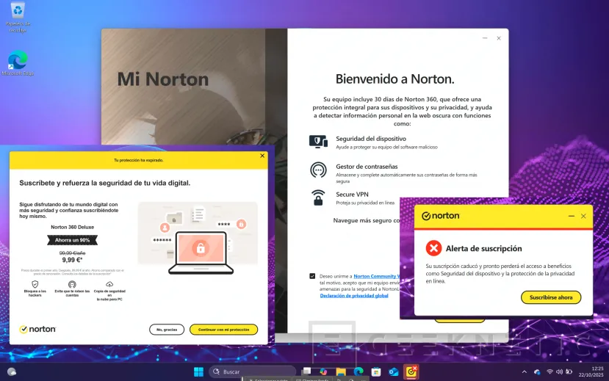Viewport: 609px width, 381px height.
Task: Open Norton from the taskbar icon
Action: (x=411, y=371)
